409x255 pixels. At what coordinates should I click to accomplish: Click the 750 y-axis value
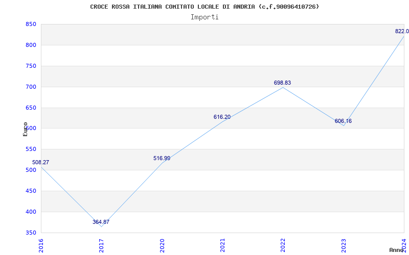pos(31,66)
